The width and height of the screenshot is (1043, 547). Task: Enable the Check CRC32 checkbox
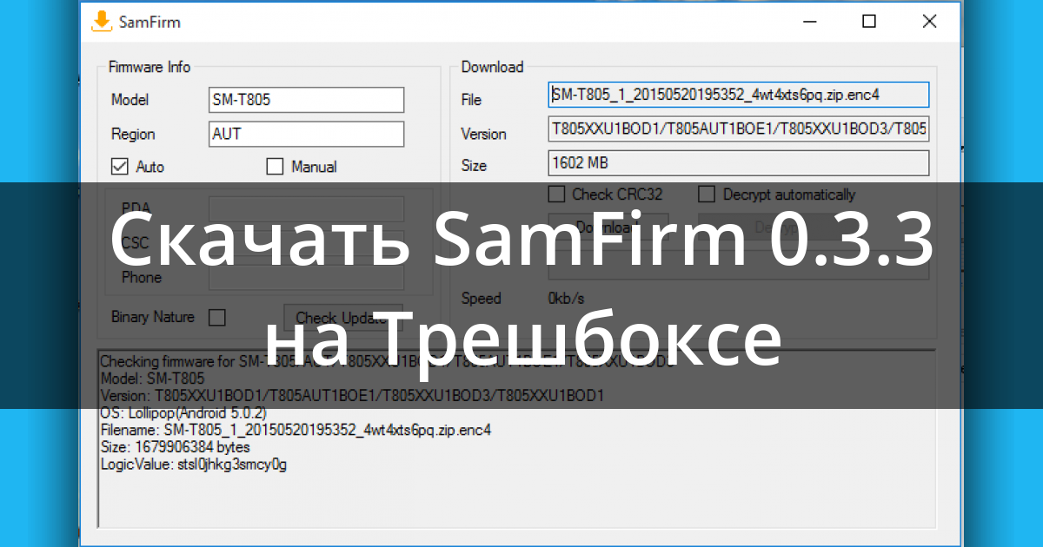point(557,194)
